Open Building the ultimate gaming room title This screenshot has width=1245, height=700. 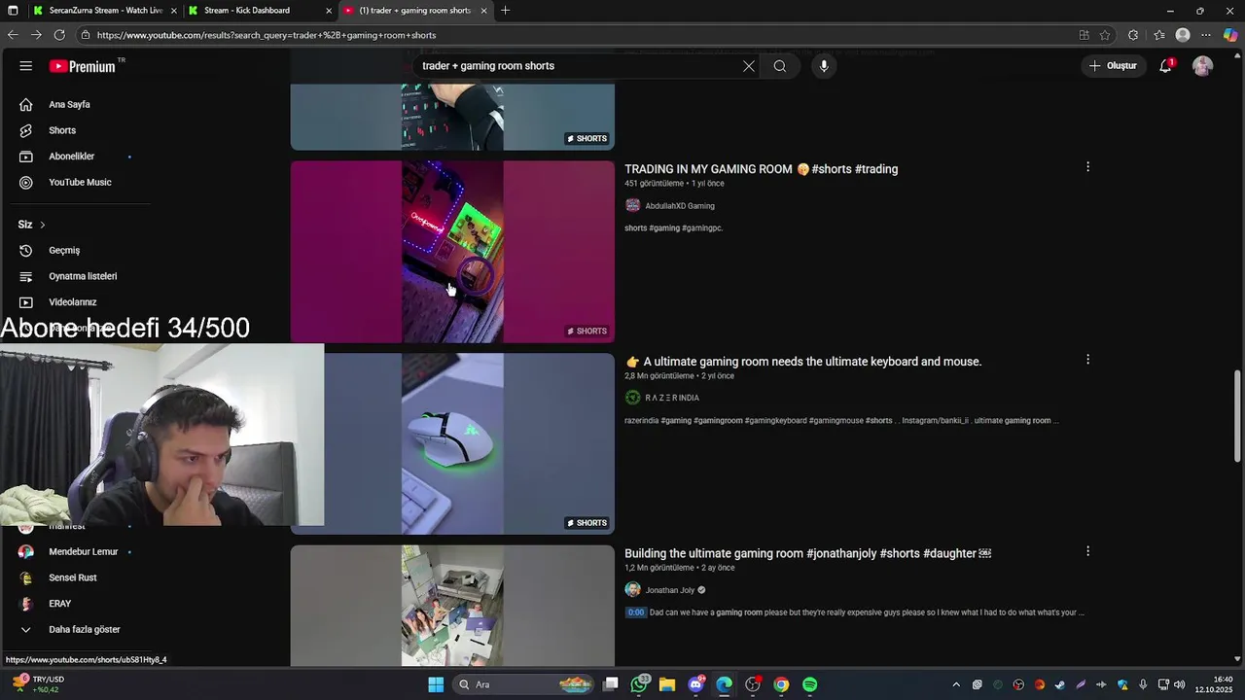coord(807,553)
